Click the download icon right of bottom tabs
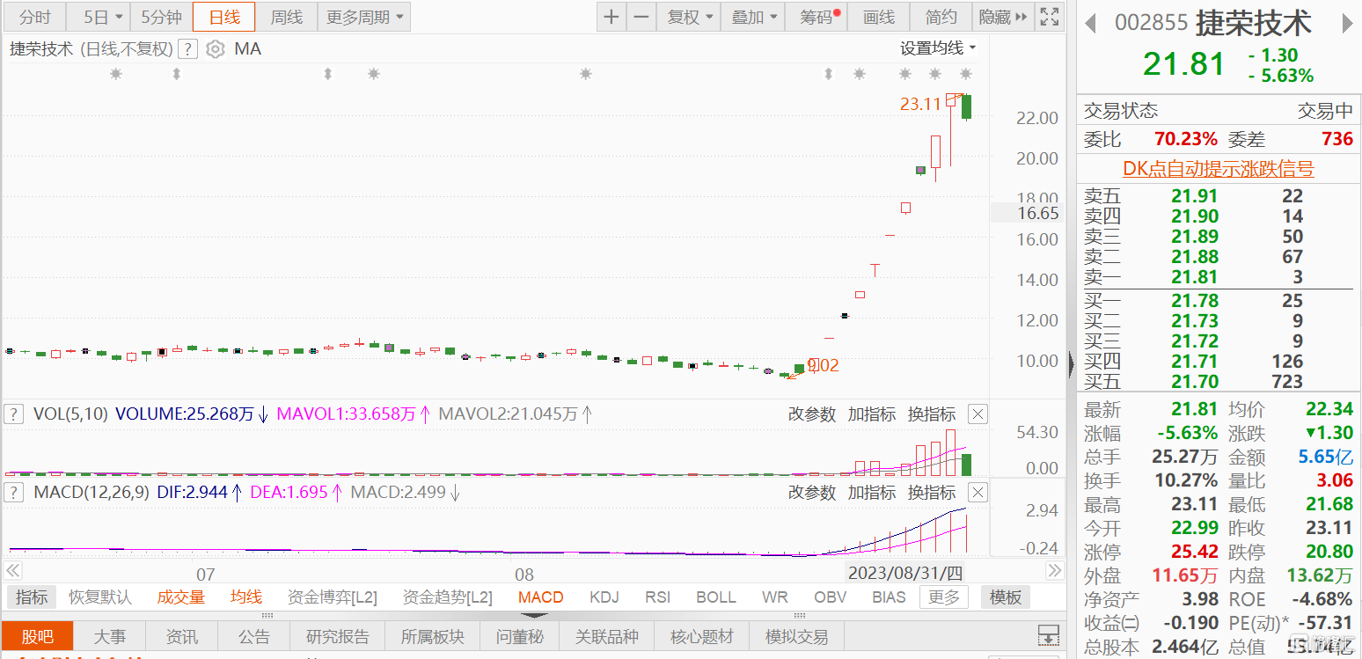Image resolution: width=1362 pixels, height=659 pixels. [1048, 635]
